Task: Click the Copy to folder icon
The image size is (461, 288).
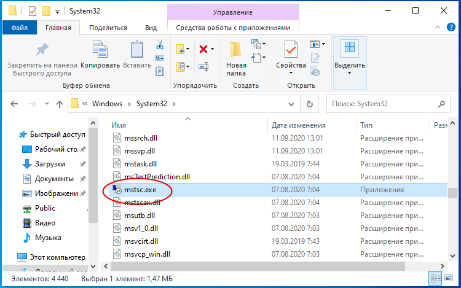Action: point(180,67)
